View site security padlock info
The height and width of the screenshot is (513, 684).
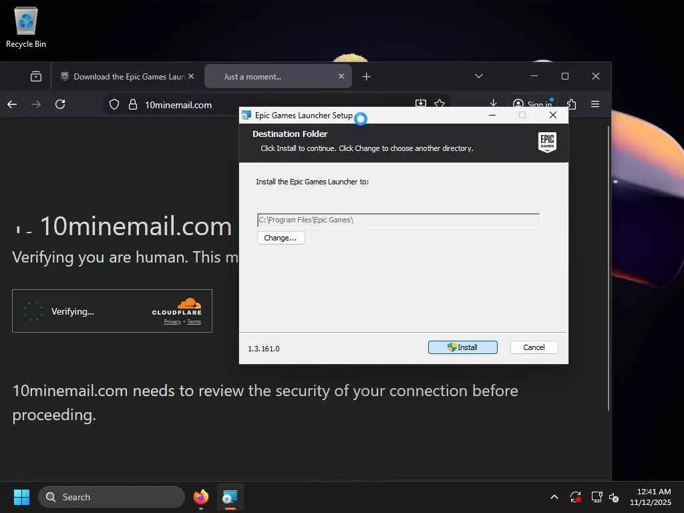pyautogui.click(x=133, y=105)
